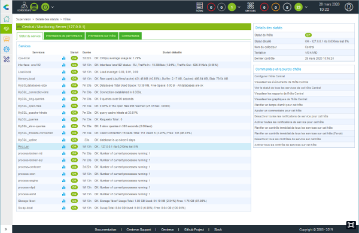
Task: Open graph icon for Memory-local
Action: pyautogui.click(x=64, y=78)
